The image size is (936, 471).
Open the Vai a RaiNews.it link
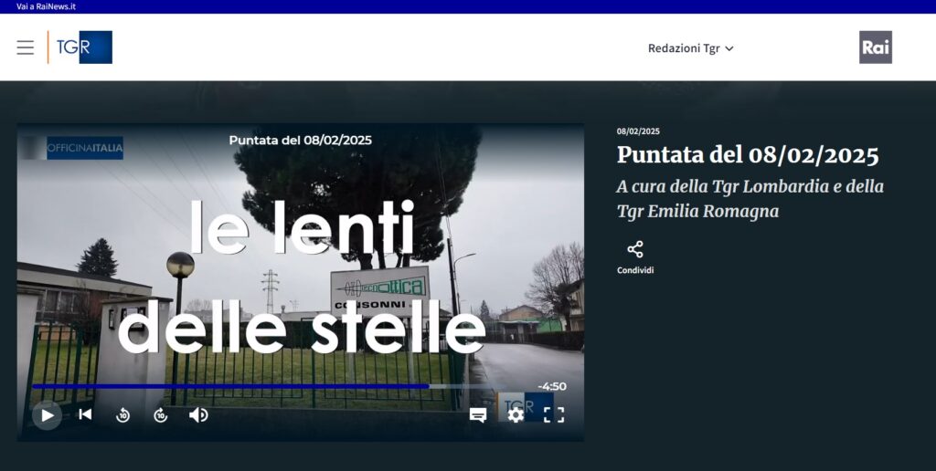46,6
